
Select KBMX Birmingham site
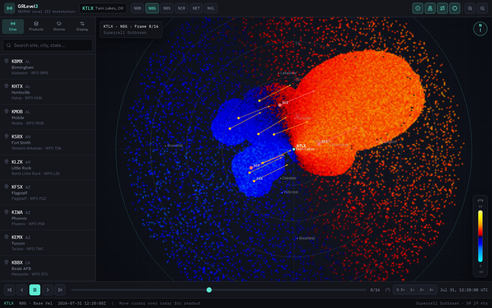(48, 67)
